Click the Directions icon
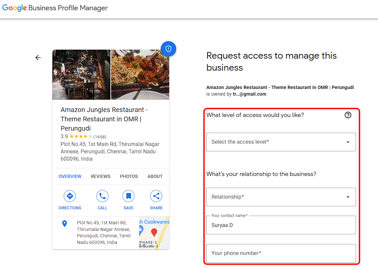The width and height of the screenshot is (378, 268). (x=70, y=196)
